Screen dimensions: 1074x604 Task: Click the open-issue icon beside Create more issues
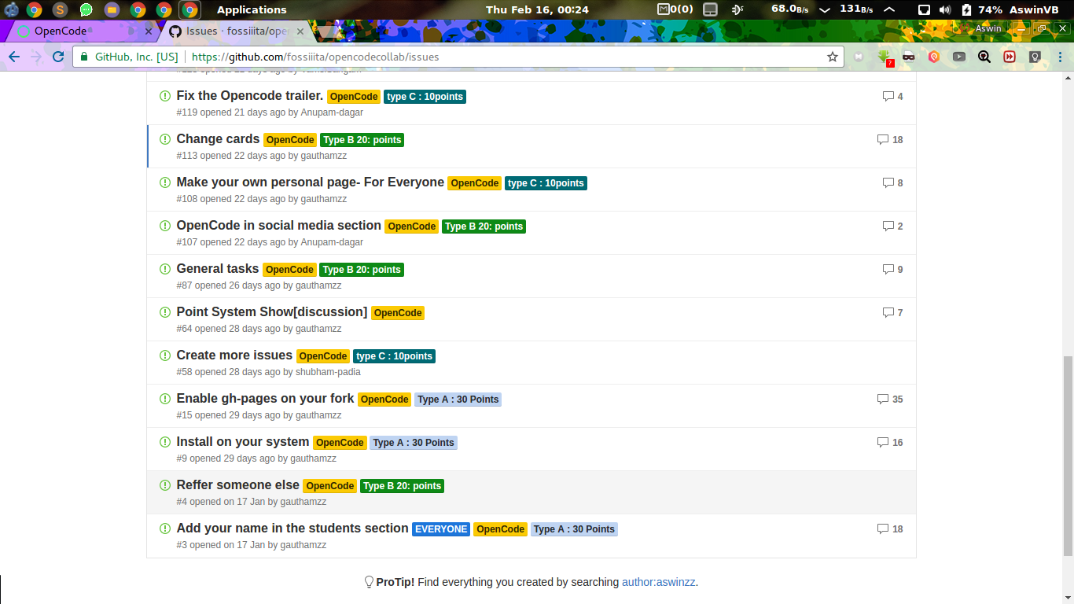(x=165, y=355)
